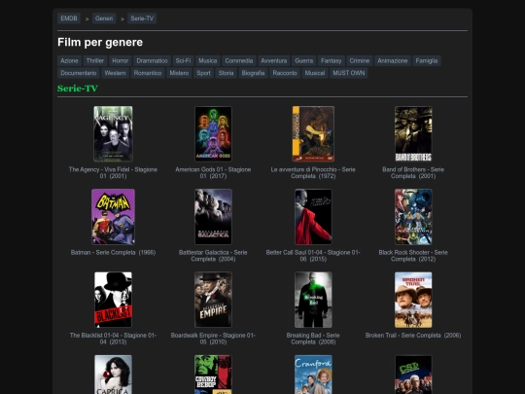Viewport: 525px width, 394px height.
Task: Open Documentario genre
Action: pyautogui.click(x=79, y=73)
